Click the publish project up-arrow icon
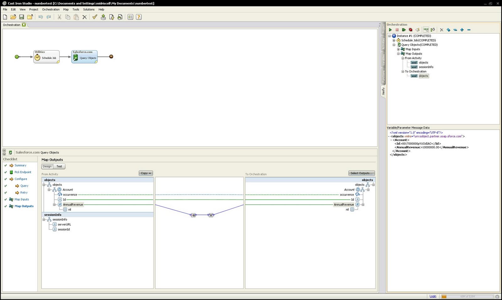Screen dimensions: 502x300 coord(103,17)
